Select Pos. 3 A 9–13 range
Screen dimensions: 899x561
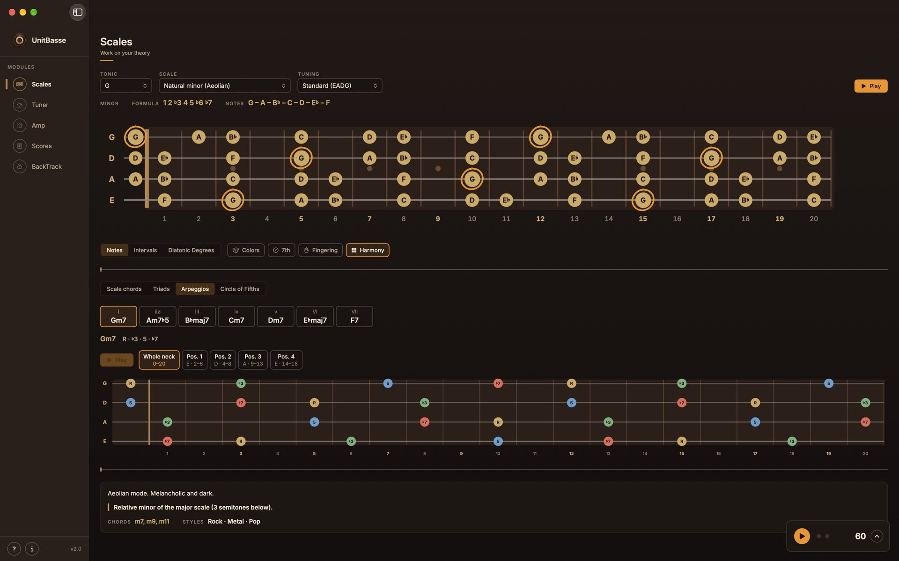click(253, 360)
